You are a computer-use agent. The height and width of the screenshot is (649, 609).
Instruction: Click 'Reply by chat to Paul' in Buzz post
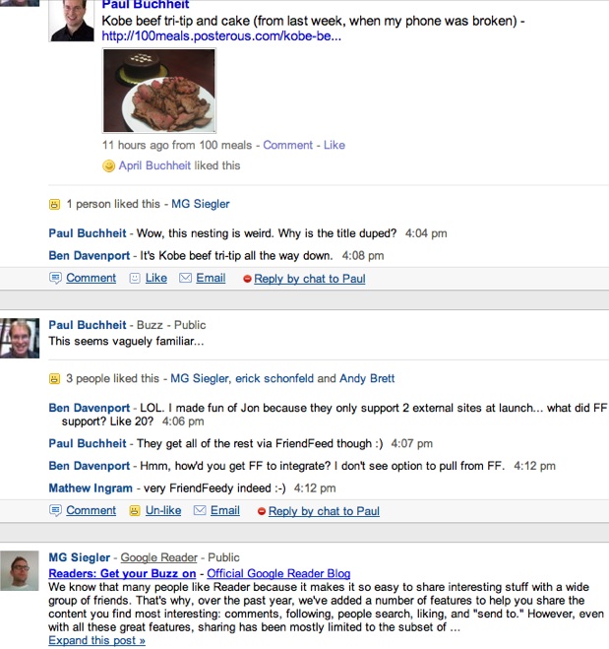[x=324, y=511]
